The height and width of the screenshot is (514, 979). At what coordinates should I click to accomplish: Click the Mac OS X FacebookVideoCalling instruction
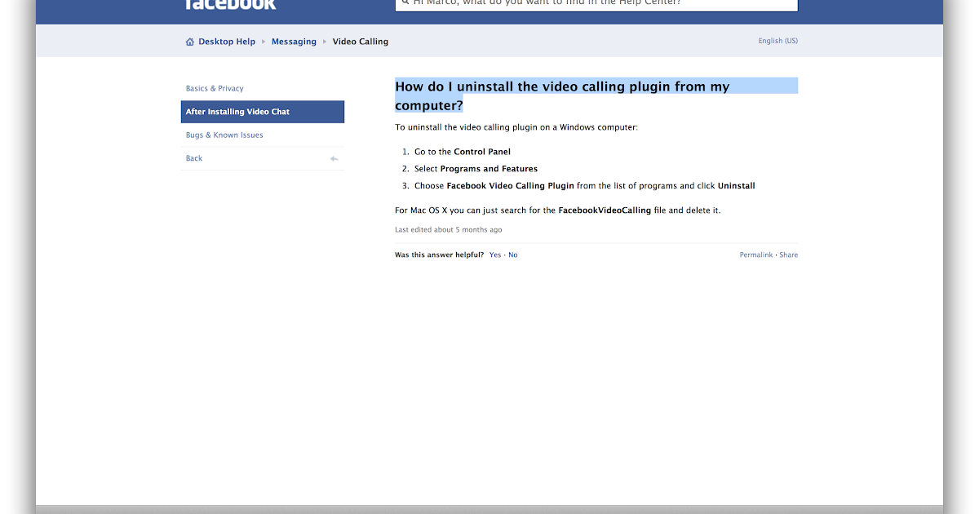pos(558,210)
